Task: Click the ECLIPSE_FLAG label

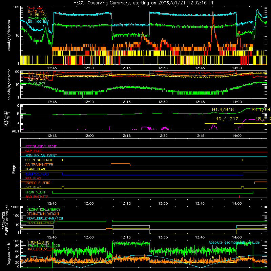Action: click(x=37, y=174)
